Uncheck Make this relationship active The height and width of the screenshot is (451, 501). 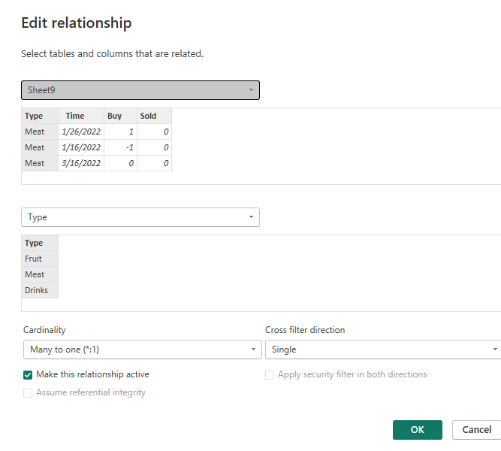28,375
